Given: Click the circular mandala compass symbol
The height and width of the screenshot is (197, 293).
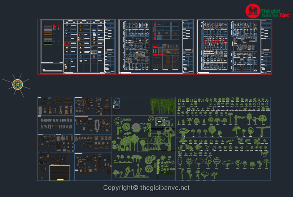Looking at the screenshot, I should point(18,84).
